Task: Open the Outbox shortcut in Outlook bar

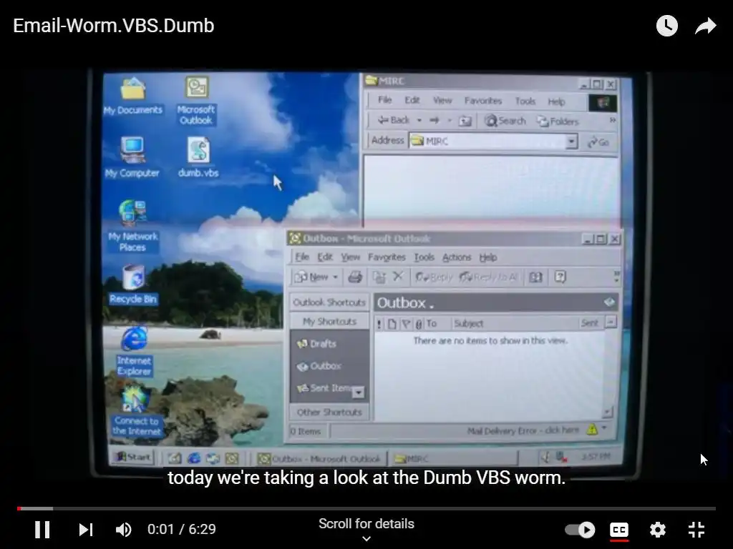Action: click(x=319, y=366)
